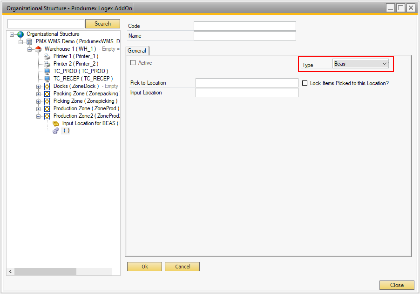The image size is (420, 294).
Task: Select Docks ( ZoneDock ) tree row
Action: click(x=76, y=86)
